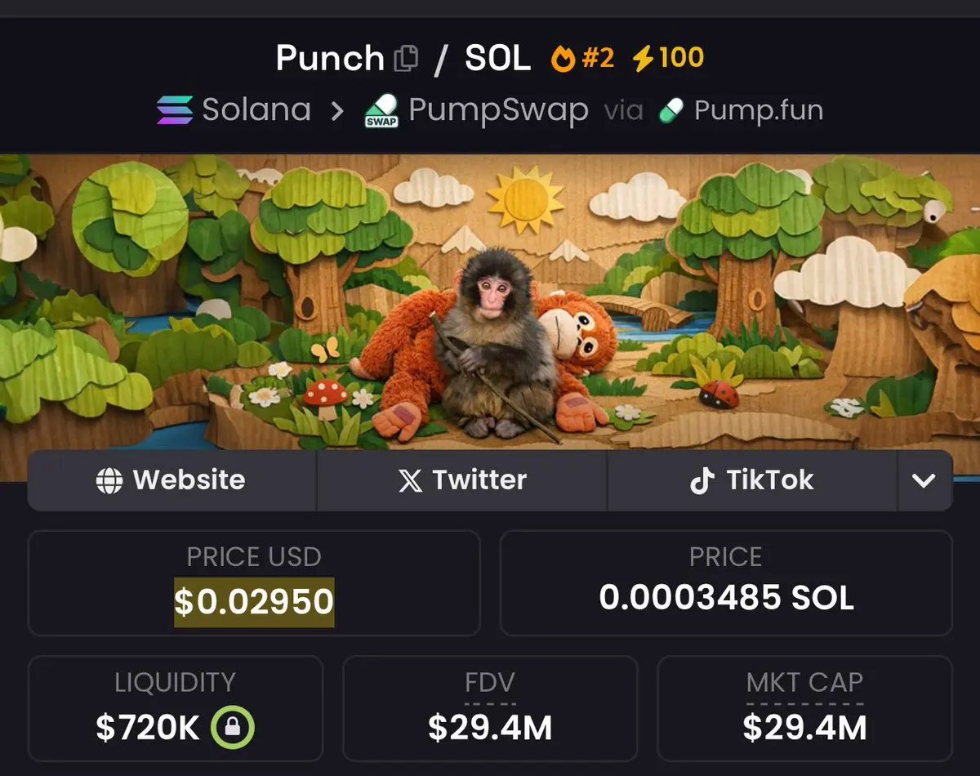The image size is (980, 776).
Task: Open the Website link button
Action: click(172, 480)
